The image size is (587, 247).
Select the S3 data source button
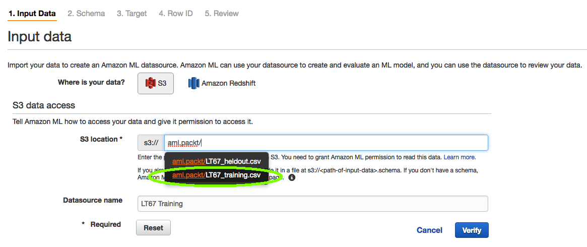point(156,83)
